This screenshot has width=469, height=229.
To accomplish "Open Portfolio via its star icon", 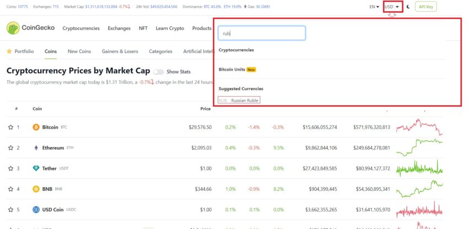I will click(x=9, y=51).
